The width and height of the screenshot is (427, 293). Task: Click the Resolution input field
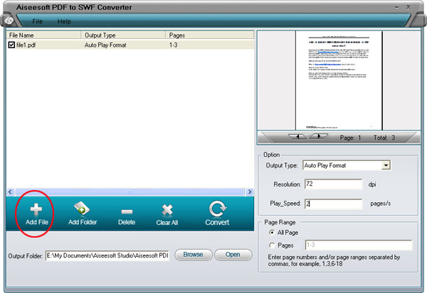click(333, 184)
